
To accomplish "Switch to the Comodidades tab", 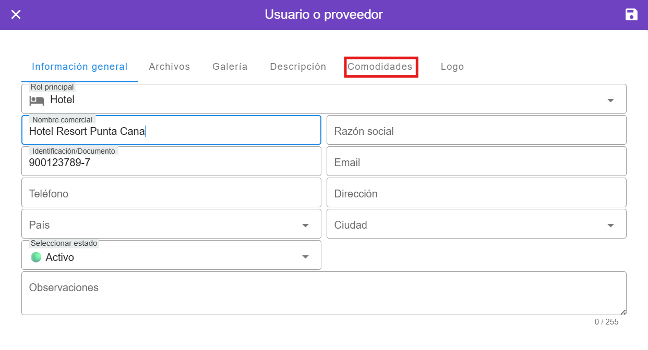I will pyautogui.click(x=380, y=67).
